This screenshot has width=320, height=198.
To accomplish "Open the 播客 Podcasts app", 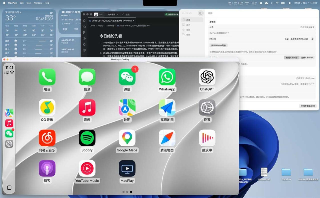I will (47, 168).
